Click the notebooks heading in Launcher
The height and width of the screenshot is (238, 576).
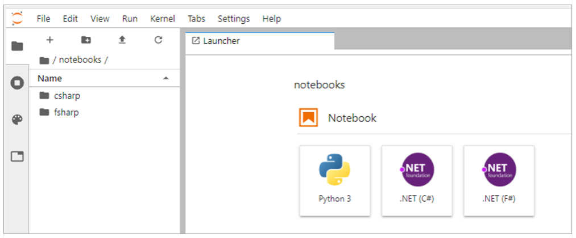click(319, 85)
